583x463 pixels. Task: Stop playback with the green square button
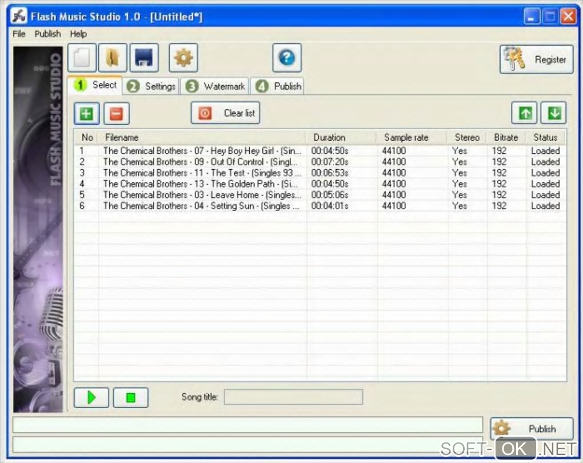tap(130, 397)
